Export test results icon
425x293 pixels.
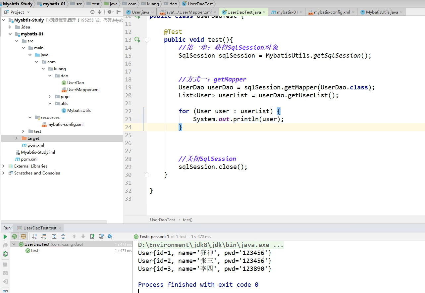(x=92, y=236)
